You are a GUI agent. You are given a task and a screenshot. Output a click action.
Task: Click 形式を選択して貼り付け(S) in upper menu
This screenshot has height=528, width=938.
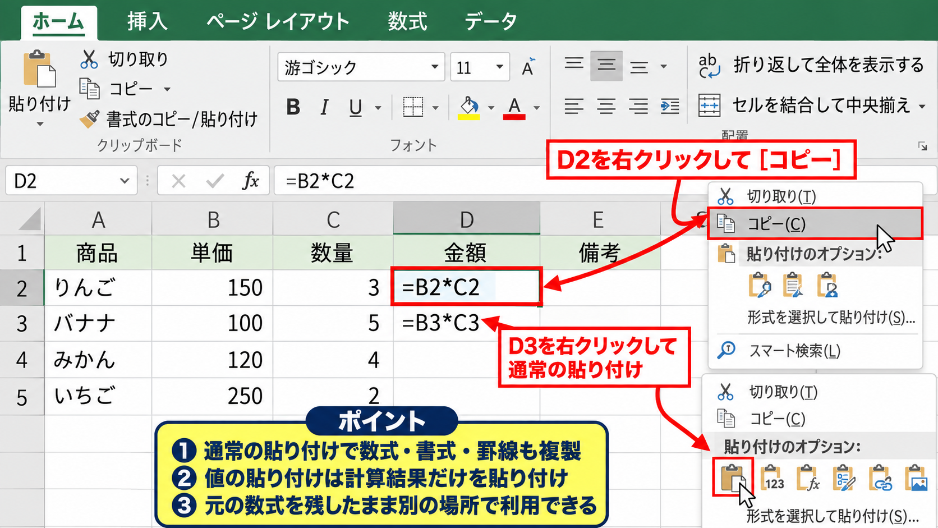tap(830, 318)
